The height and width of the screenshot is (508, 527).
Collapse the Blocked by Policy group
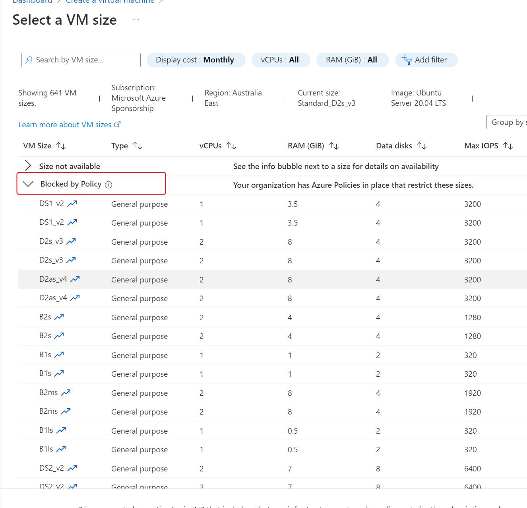click(28, 184)
